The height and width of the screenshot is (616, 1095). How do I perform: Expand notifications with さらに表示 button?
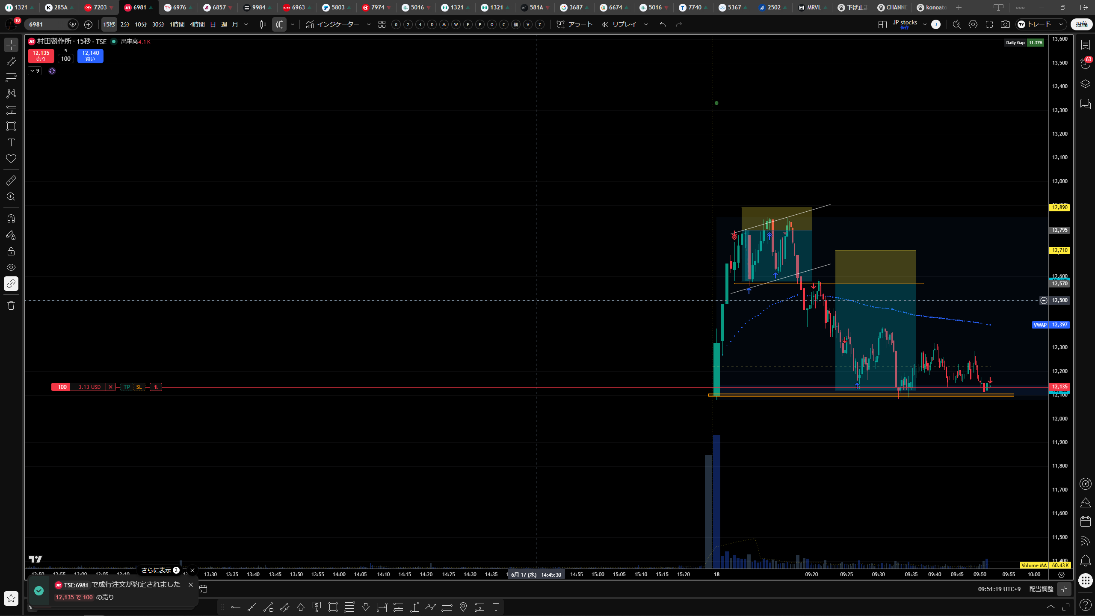160,570
